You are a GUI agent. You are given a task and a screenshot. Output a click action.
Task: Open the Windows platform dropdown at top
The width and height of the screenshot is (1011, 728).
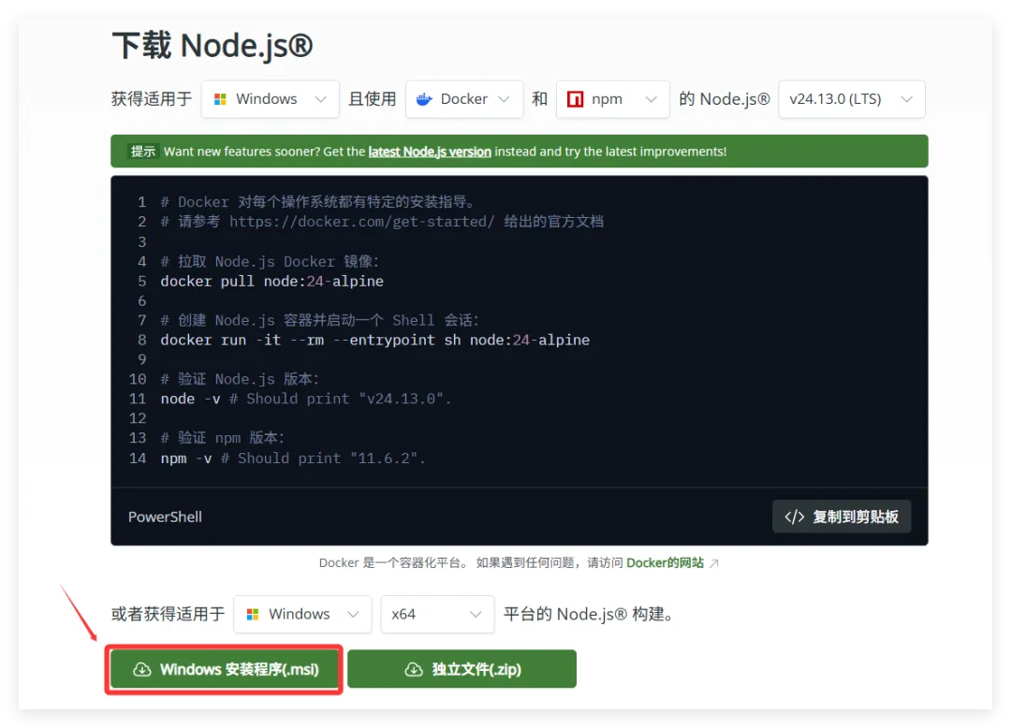(x=271, y=99)
